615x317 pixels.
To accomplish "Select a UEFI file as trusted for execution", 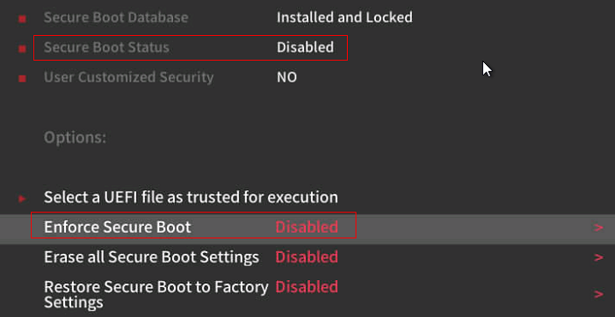I will click(x=191, y=197).
